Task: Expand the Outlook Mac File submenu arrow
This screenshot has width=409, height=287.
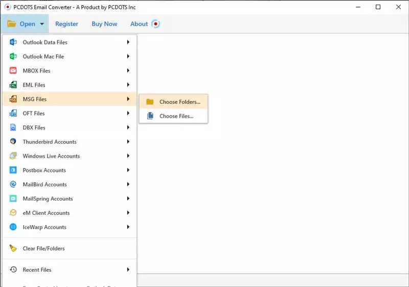Action: 128,56
